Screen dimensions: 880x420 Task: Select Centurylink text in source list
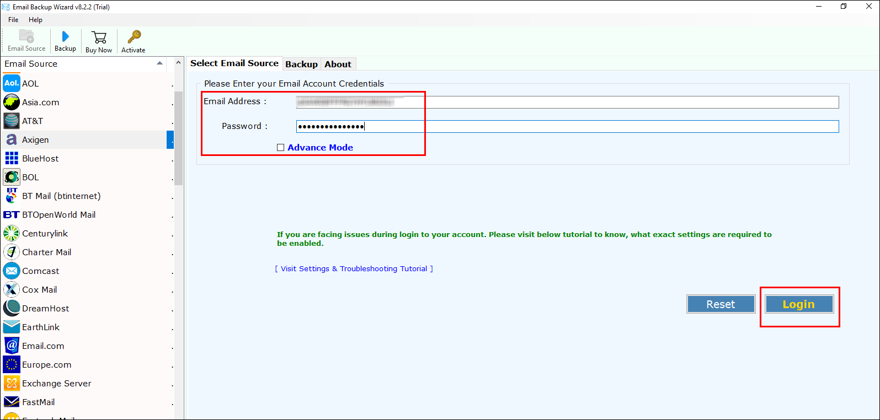45,234
